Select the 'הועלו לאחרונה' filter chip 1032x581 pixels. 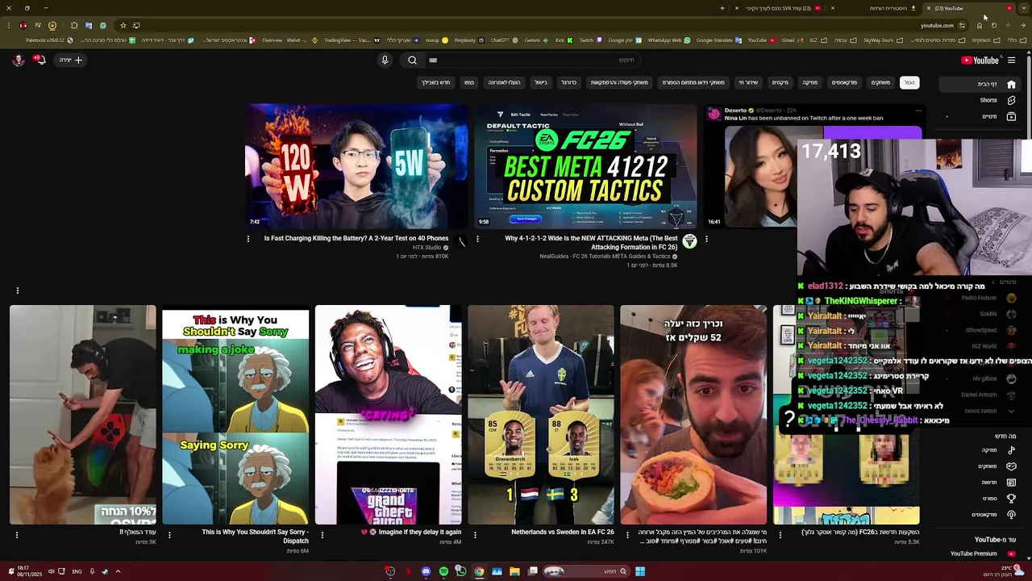[x=504, y=82]
